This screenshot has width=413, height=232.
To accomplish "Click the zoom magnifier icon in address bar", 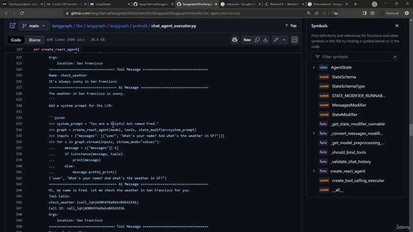I will (308, 13).
